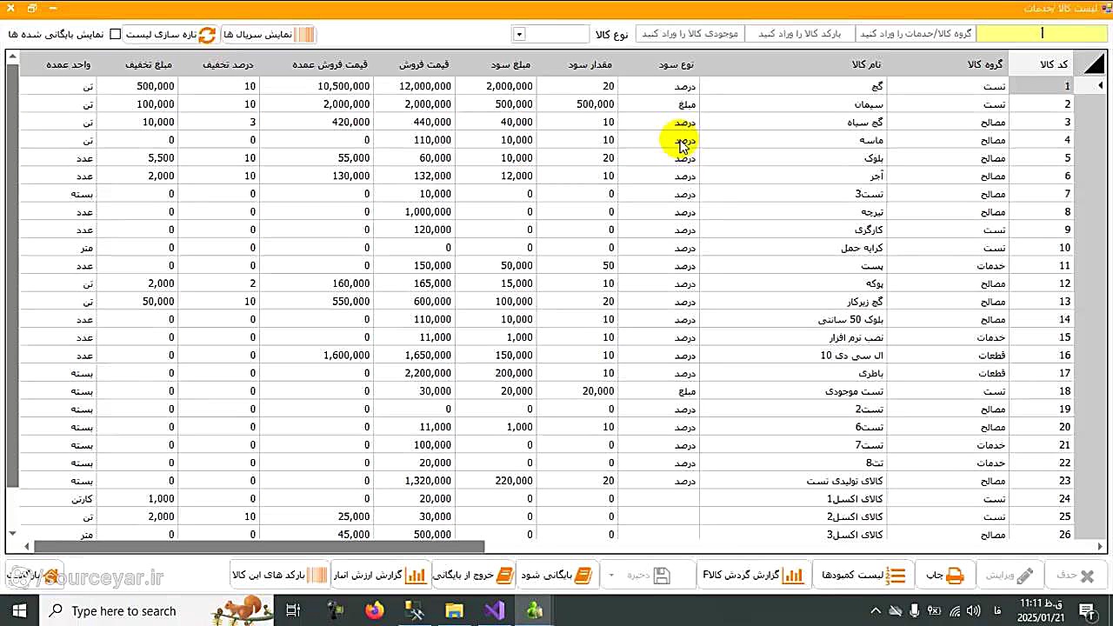Select product name گچ زیرکار cell

coord(792,302)
